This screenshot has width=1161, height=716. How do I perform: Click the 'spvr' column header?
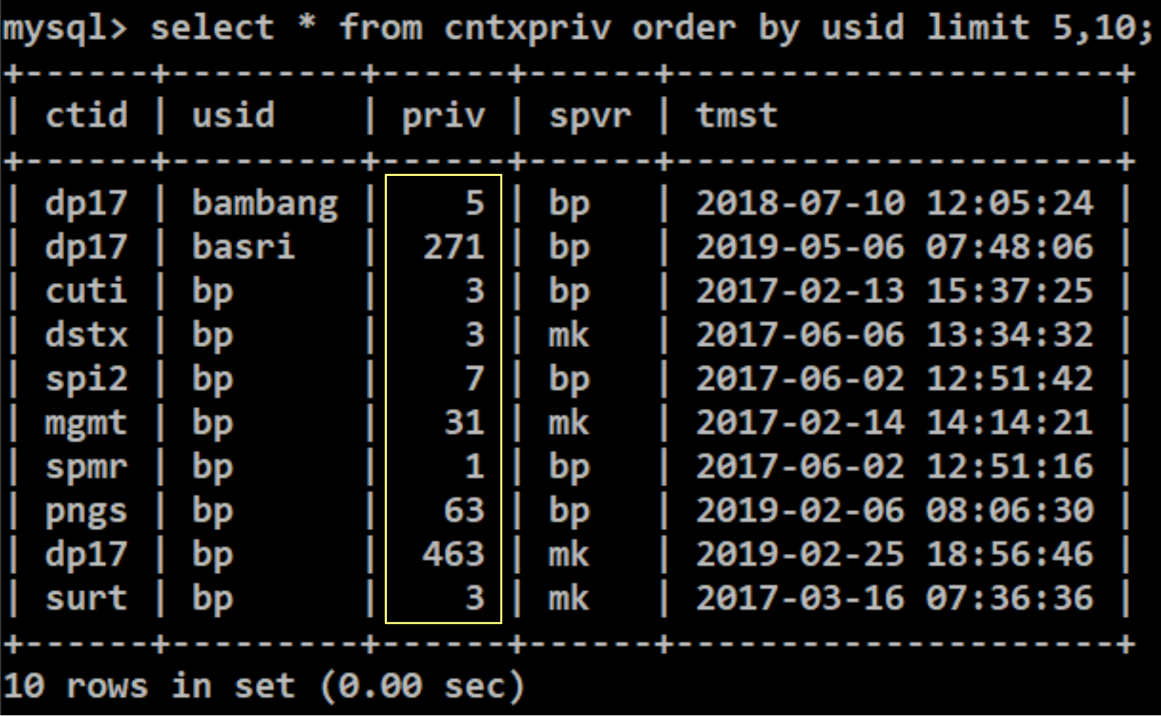click(x=590, y=116)
